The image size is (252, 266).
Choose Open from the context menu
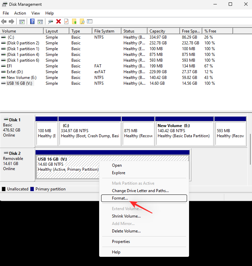click(144, 165)
